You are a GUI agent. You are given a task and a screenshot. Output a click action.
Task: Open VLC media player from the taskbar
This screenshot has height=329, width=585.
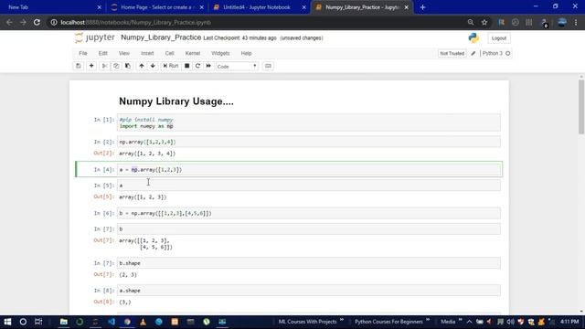[x=143, y=322]
